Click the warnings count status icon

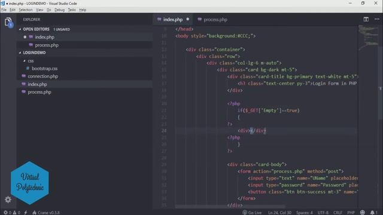tap(17, 213)
